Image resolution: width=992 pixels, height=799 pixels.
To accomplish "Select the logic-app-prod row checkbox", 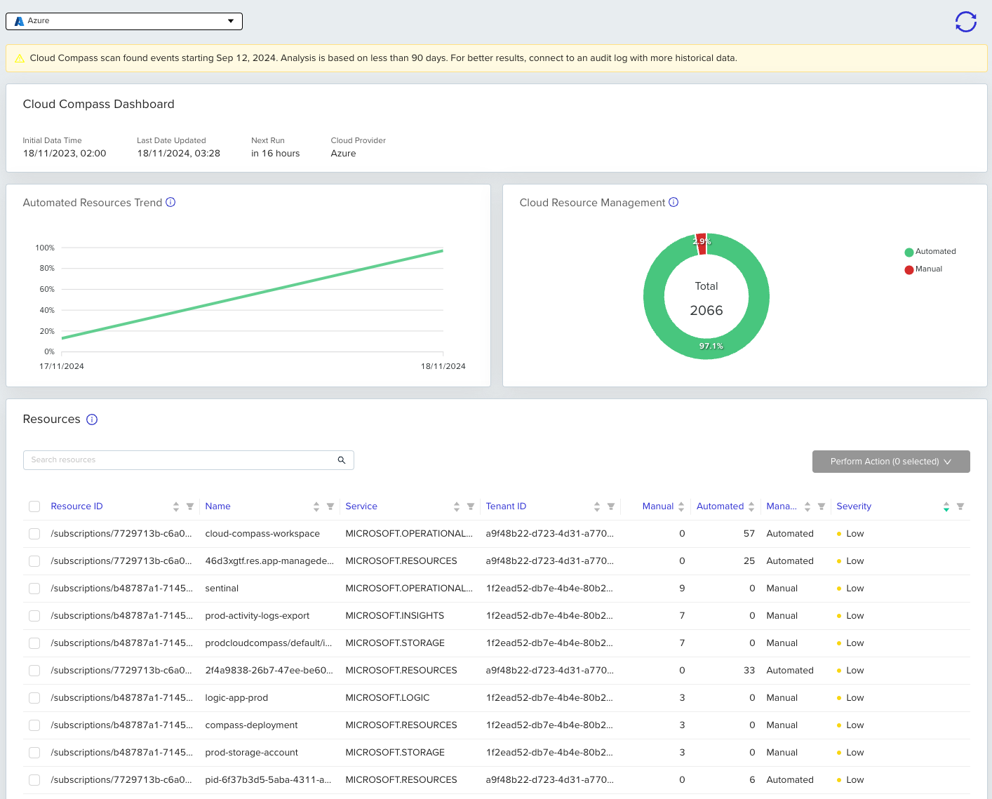I will point(34,698).
